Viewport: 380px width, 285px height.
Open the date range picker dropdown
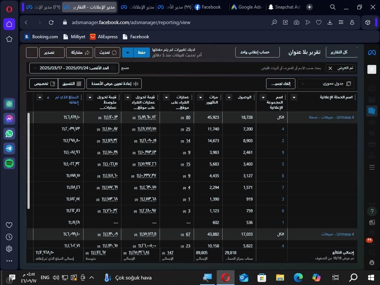(74, 68)
